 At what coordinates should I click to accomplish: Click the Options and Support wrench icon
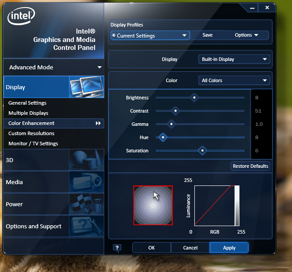tap(87, 226)
